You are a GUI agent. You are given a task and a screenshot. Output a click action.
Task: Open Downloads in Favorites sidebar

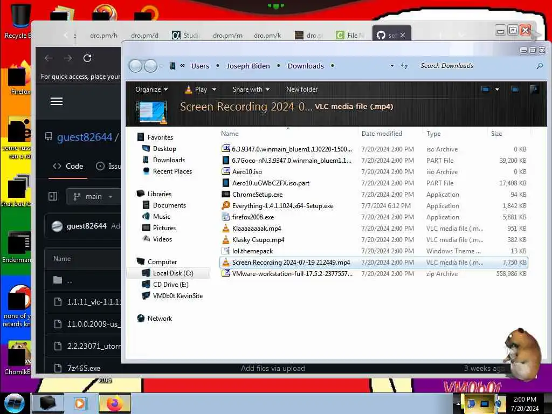(x=169, y=160)
